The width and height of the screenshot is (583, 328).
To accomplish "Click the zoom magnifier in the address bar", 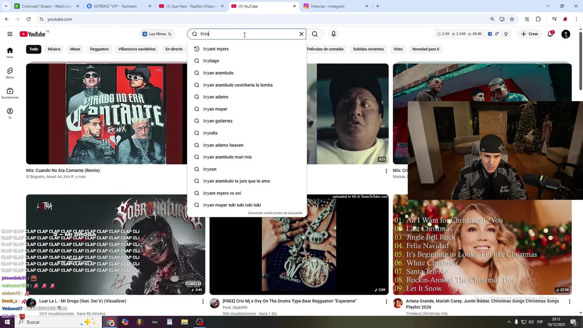I will [492, 19].
